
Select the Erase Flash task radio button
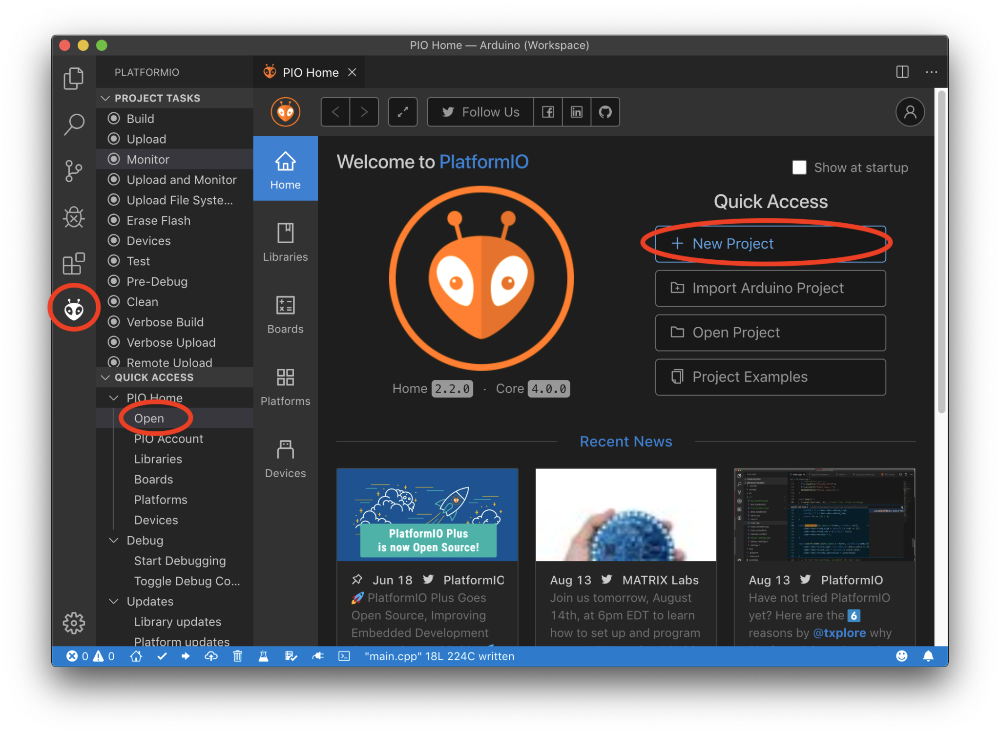pyautogui.click(x=115, y=220)
